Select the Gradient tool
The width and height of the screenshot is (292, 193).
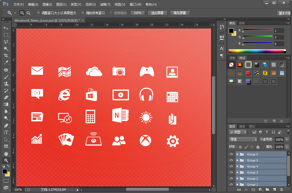[x=6, y=104]
